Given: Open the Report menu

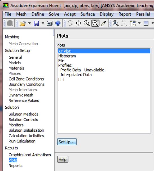Looking at the screenshot, I should coord(125,14).
